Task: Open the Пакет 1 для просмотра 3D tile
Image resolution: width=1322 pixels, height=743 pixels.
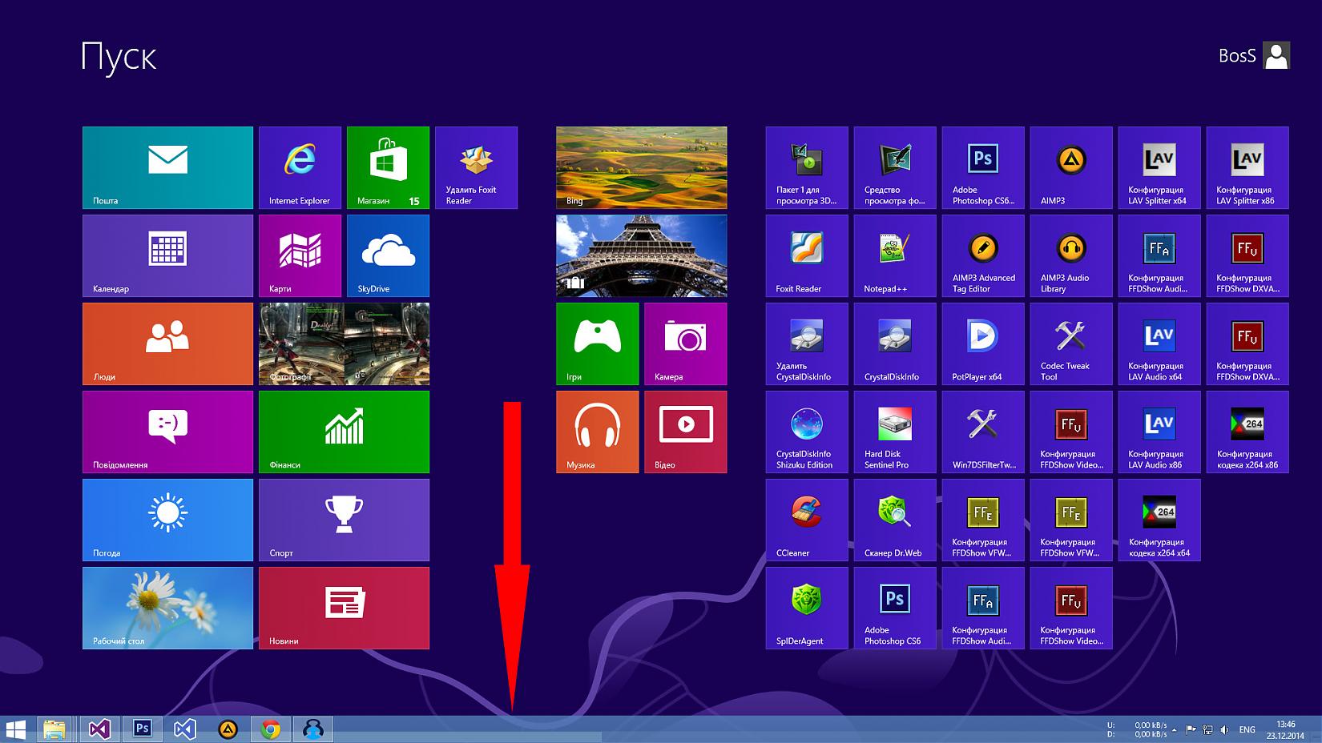Action: coord(807,167)
